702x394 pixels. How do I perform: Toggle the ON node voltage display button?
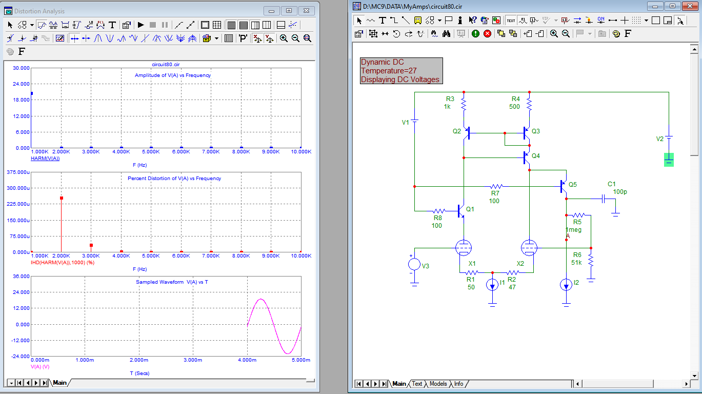coord(601,21)
